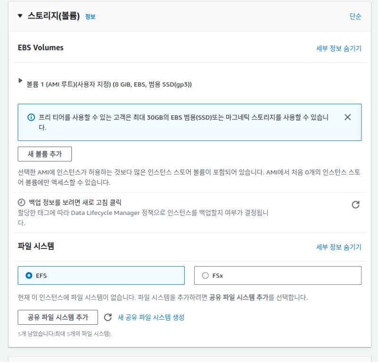This screenshot has height=362, width=378.
Task: Click the EBS Volumes heading
Action: [x=41, y=48]
